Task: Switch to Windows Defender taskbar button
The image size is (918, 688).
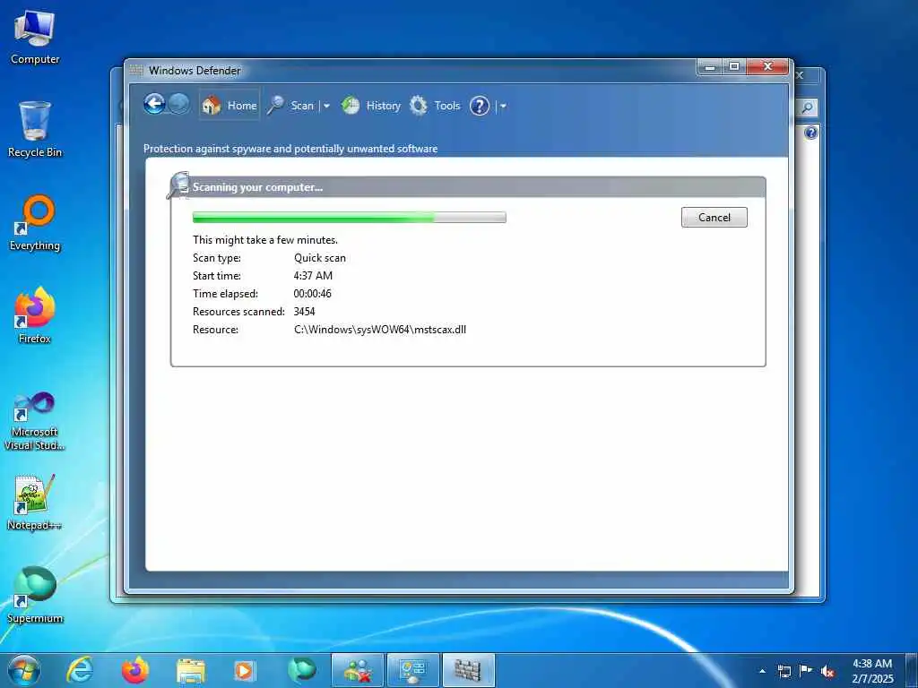Action: (x=468, y=670)
